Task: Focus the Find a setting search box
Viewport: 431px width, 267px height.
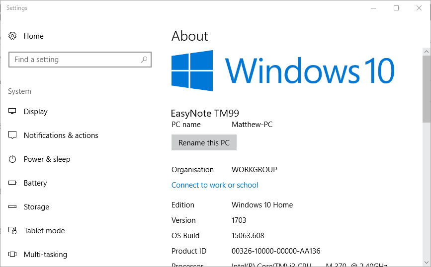Action: 75,60
